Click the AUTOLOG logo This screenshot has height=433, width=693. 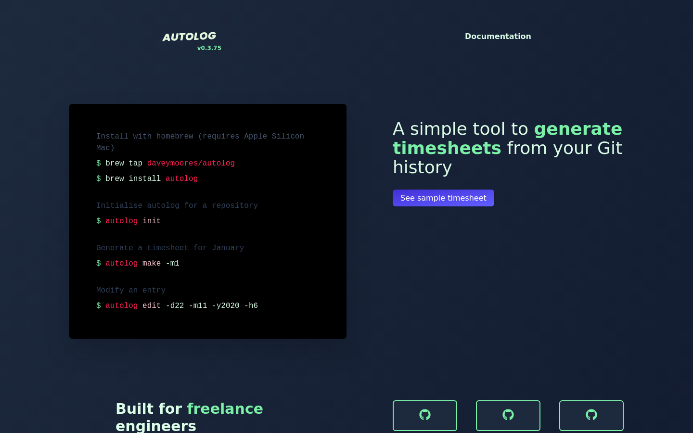point(189,37)
